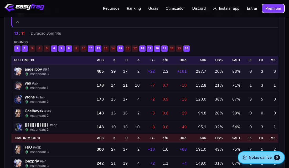Image resolution: width=289 pixels, height=168 pixels.
Task: Click the player name yrons
Action: pyautogui.click(x=30, y=97)
